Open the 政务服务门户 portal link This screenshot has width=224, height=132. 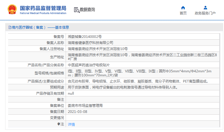[x=205, y=13]
